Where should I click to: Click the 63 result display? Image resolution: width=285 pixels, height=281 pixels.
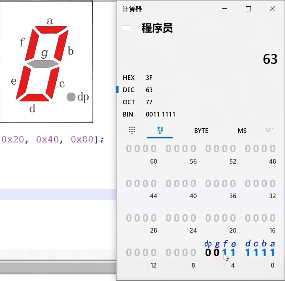click(x=270, y=59)
